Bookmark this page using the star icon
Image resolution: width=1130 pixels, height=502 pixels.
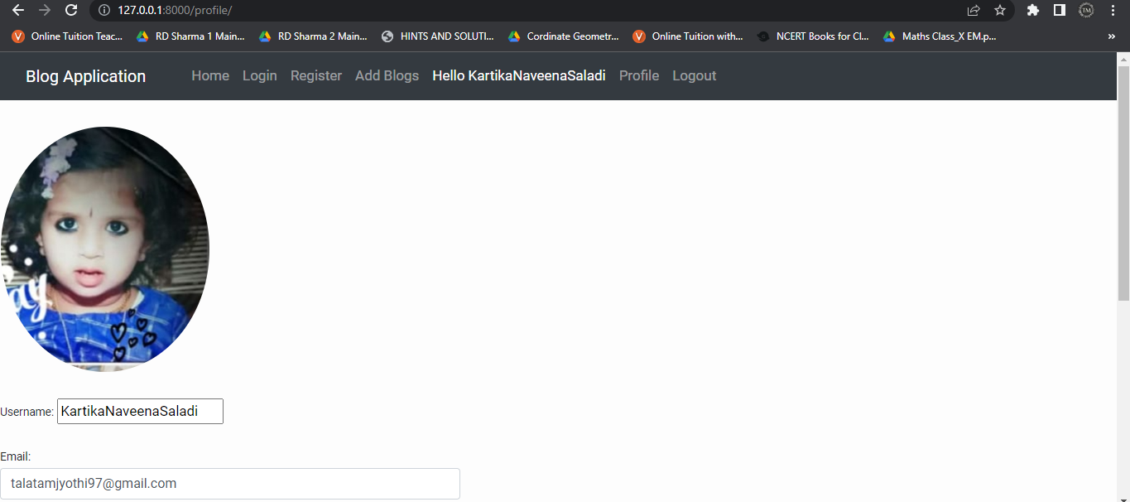(x=999, y=11)
